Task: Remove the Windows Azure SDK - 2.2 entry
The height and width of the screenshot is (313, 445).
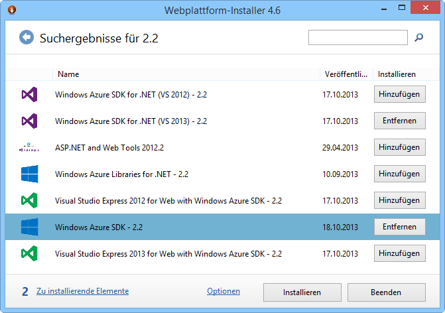Action: [399, 227]
